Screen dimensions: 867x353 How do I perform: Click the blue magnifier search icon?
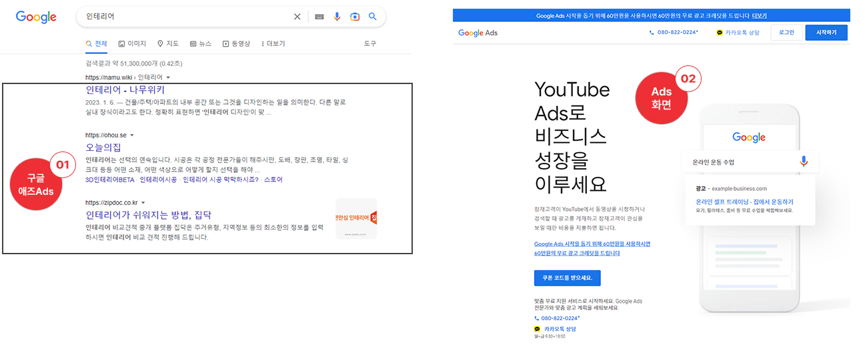click(373, 17)
